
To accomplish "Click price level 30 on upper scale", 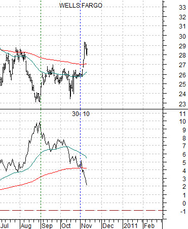I will point(182,37).
